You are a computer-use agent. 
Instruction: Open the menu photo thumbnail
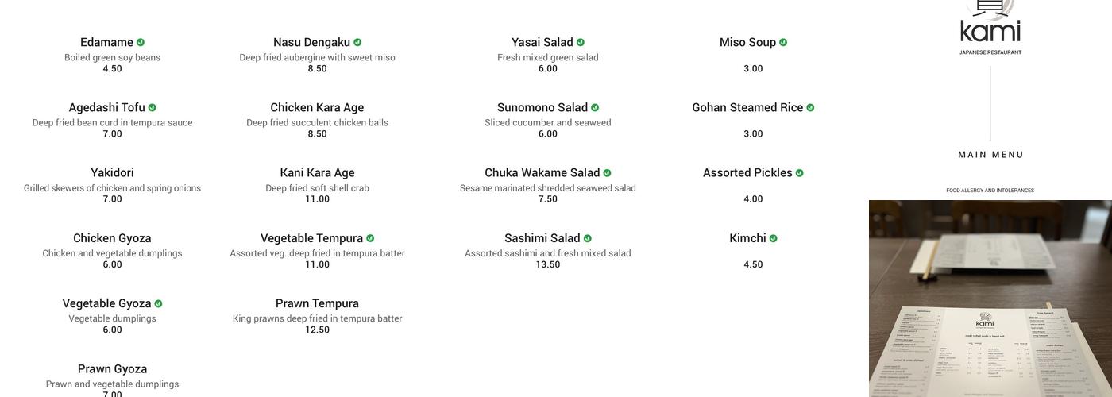point(990,299)
